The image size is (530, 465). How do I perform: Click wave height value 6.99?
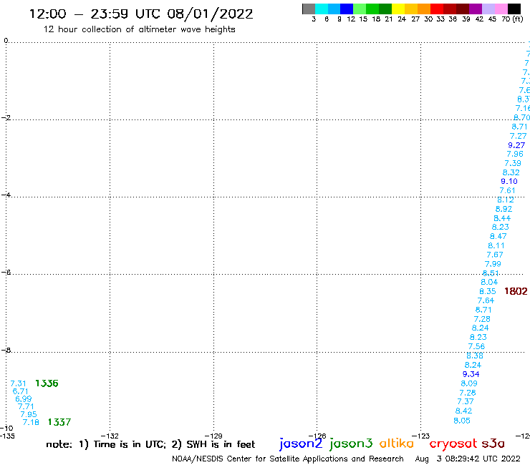(x=24, y=398)
